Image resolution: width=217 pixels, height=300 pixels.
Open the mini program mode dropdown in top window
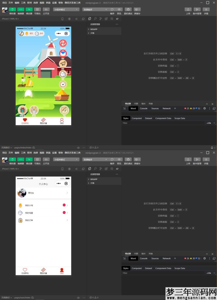[x=66, y=9]
